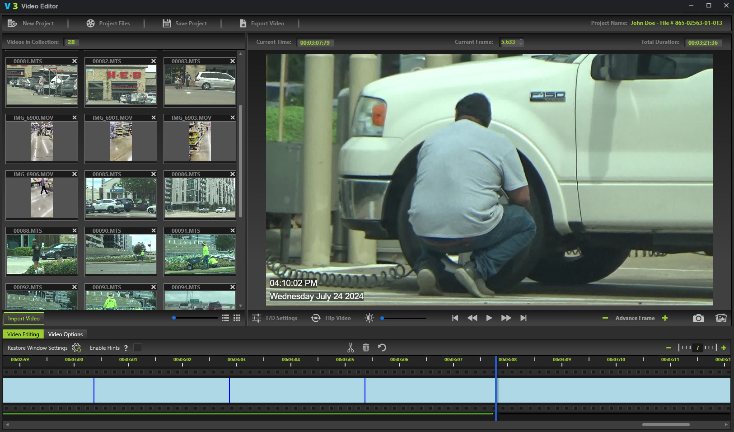The height and width of the screenshot is (432, 734).
Task: Open T/D Settings panel
Action: [275, 318]
